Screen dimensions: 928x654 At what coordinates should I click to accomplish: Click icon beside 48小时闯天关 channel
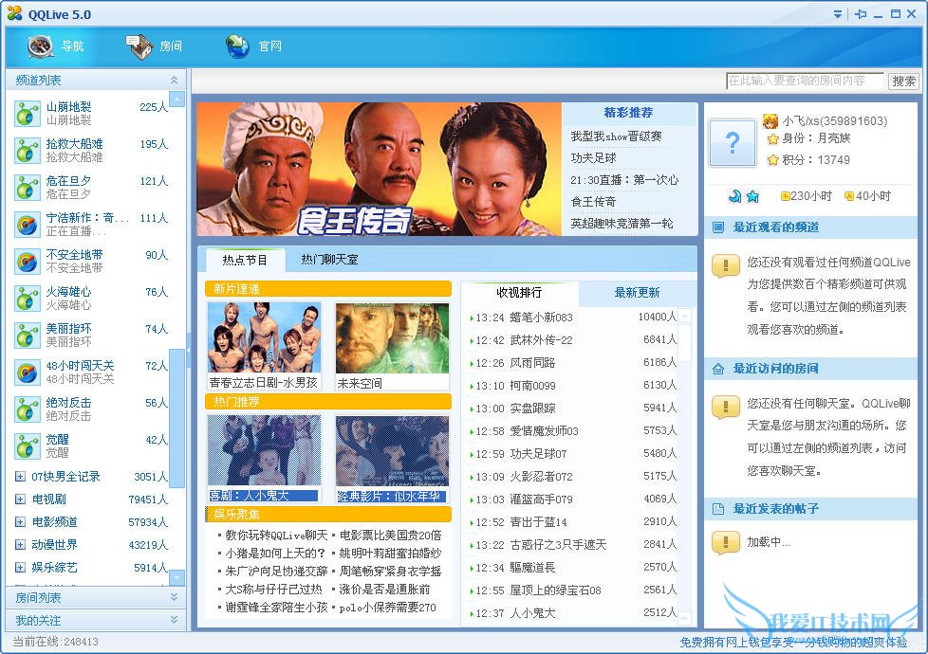28,372
